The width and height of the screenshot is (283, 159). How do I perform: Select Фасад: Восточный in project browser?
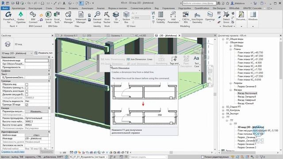(x=247, y=93)
